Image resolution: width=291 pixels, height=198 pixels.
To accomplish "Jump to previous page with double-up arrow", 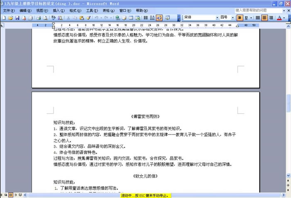I will pyautogui.click(x=288, y=181).
